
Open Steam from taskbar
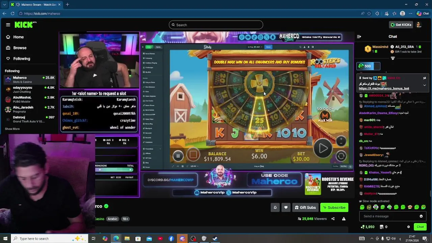point(215,239)
